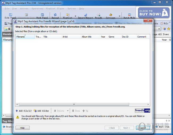Close the Freedb Wizard dialog

click(x=148, y=21)
